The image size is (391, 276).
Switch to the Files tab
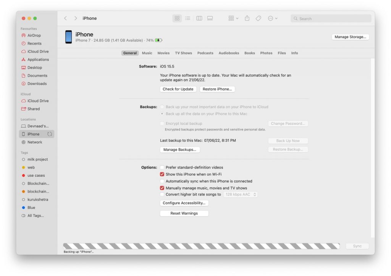(281, 53)
